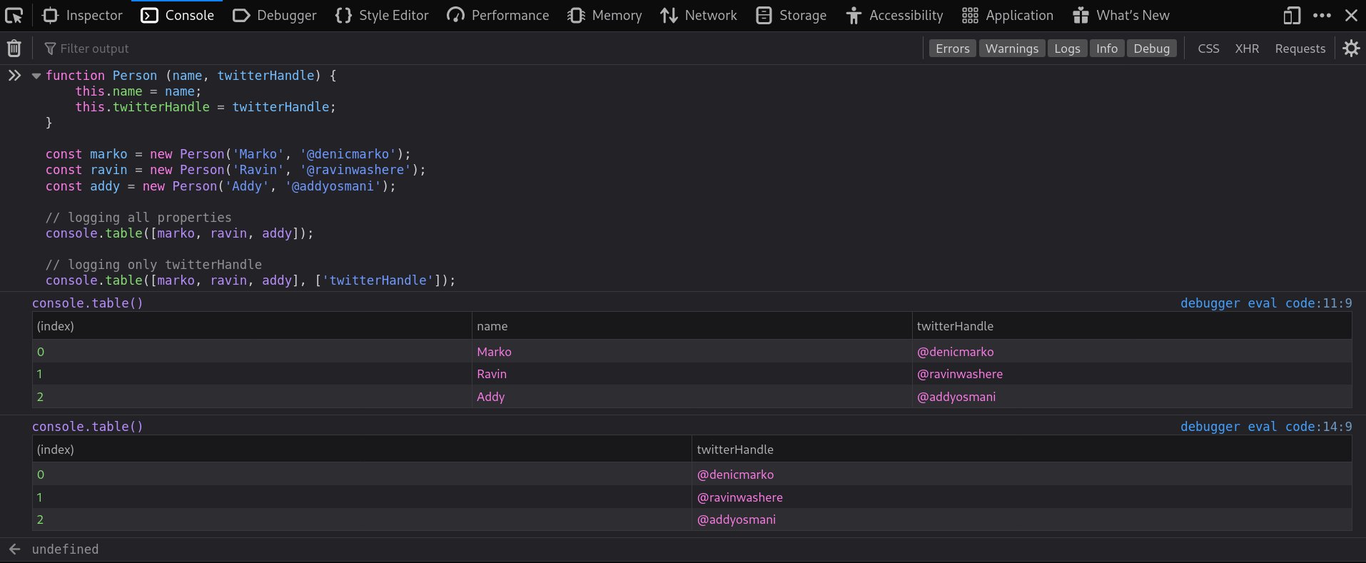Collapse the function Person code block
1366x563 pixels.
point(36,76)
